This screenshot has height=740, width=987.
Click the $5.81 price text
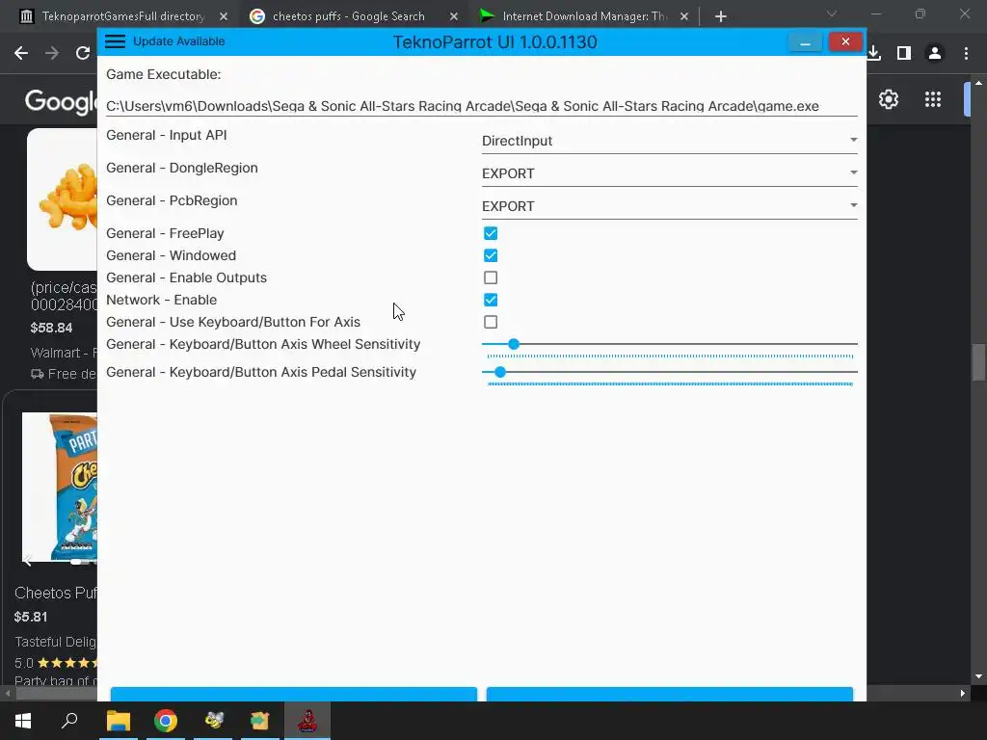click(x=30, y=617)
